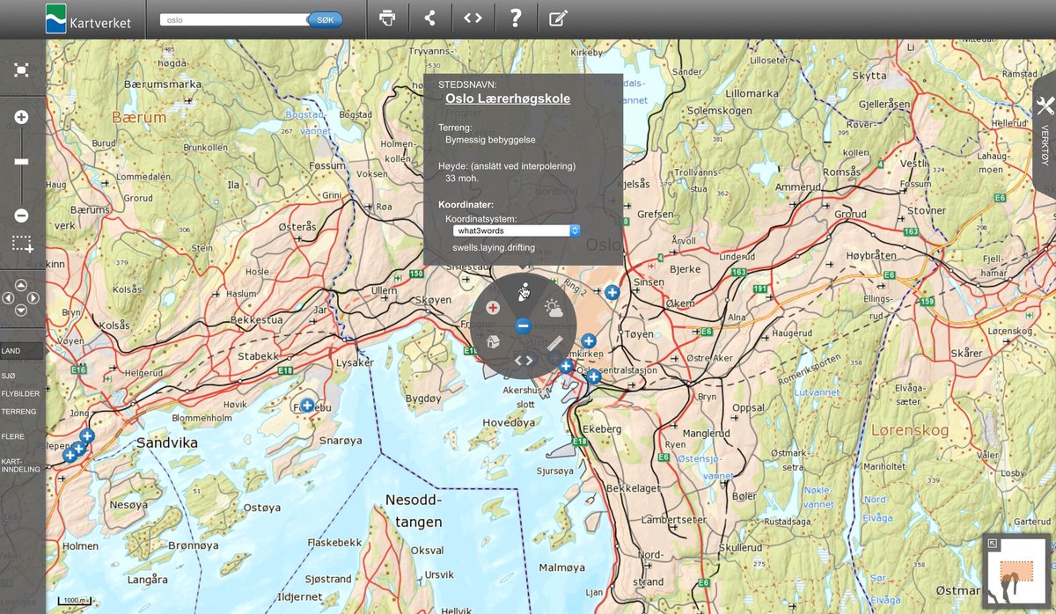Click the swells.laying.drifting coordinate text
This screenshot has height=614, width=1056.
[x=494, y=248]
